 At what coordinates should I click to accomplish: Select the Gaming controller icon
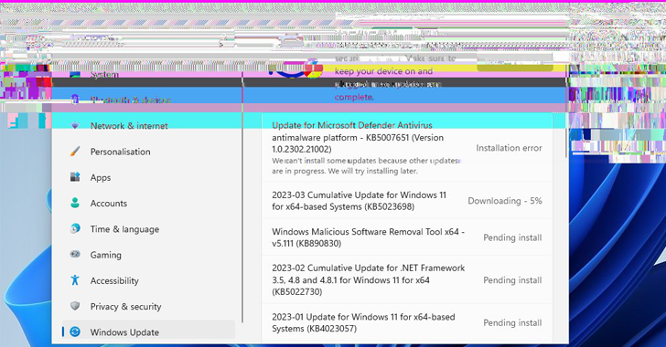(x=75, y=255)
